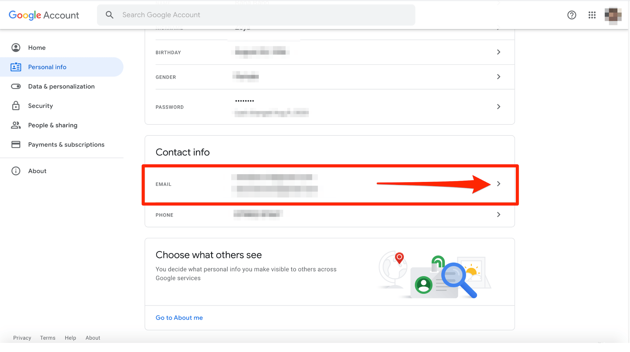630x352 pixels.
Task: Expand the PHONE contact info section
Action: [499, 214]
